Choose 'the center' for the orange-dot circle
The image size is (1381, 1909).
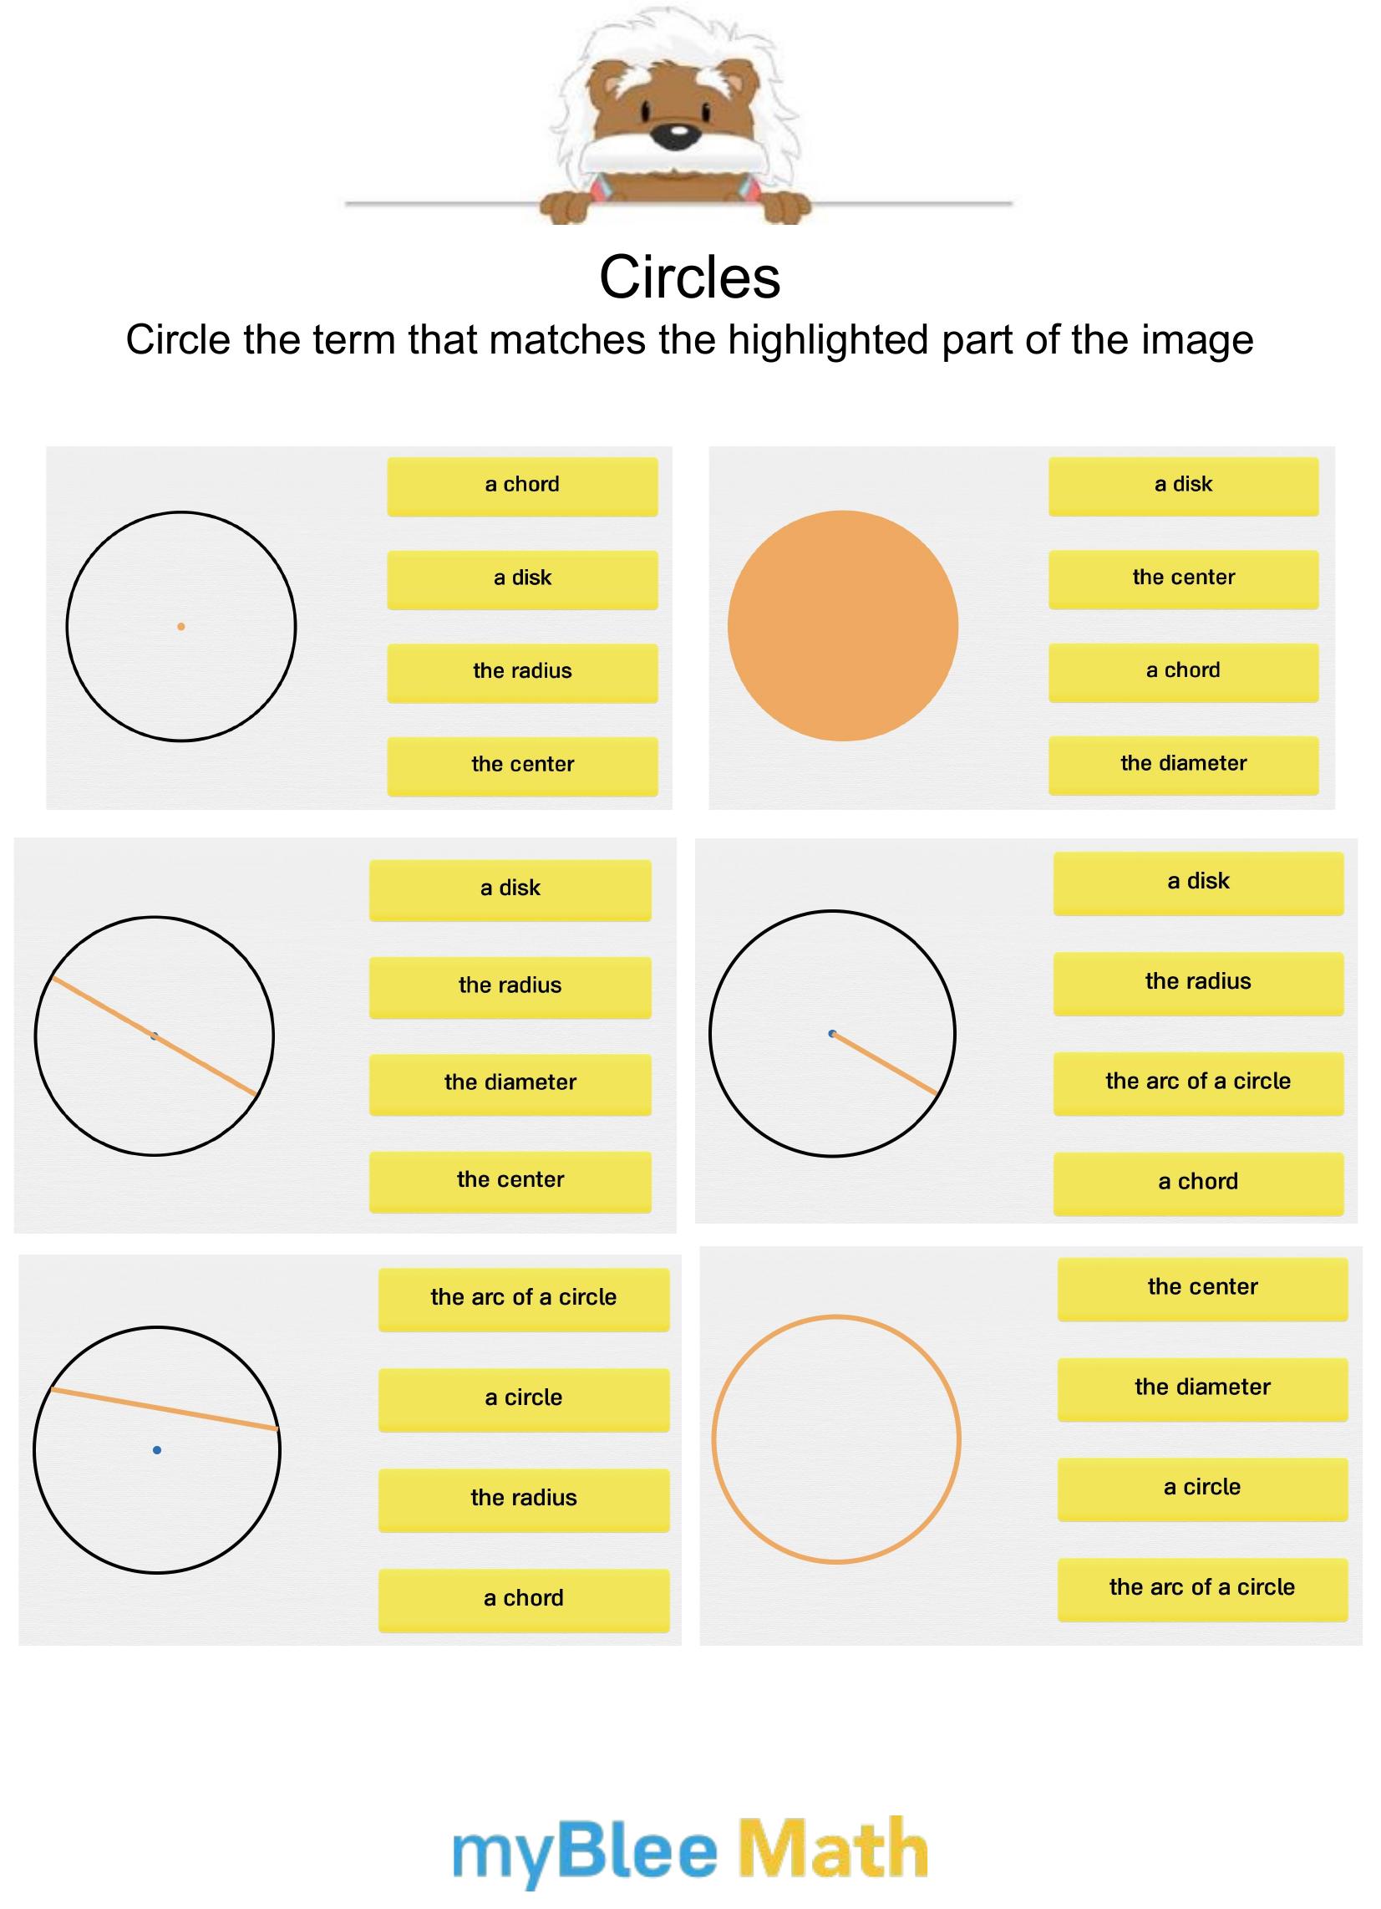click(x=522, y=765)
